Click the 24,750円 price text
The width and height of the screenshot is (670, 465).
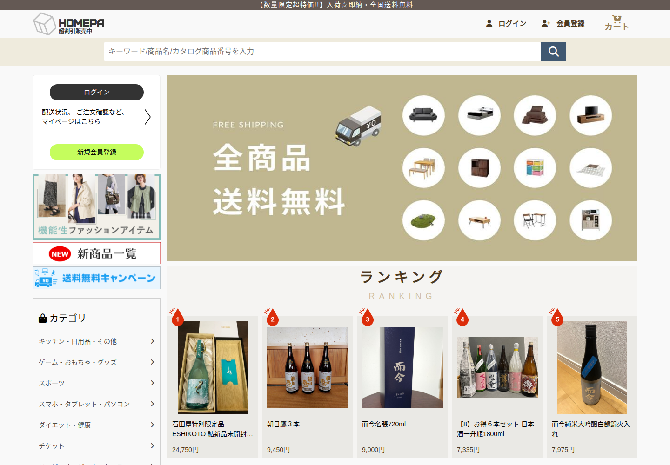pyautogui.click(x=185, y=450)
